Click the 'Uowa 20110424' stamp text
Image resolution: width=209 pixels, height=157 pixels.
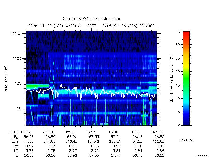(201, 156)
